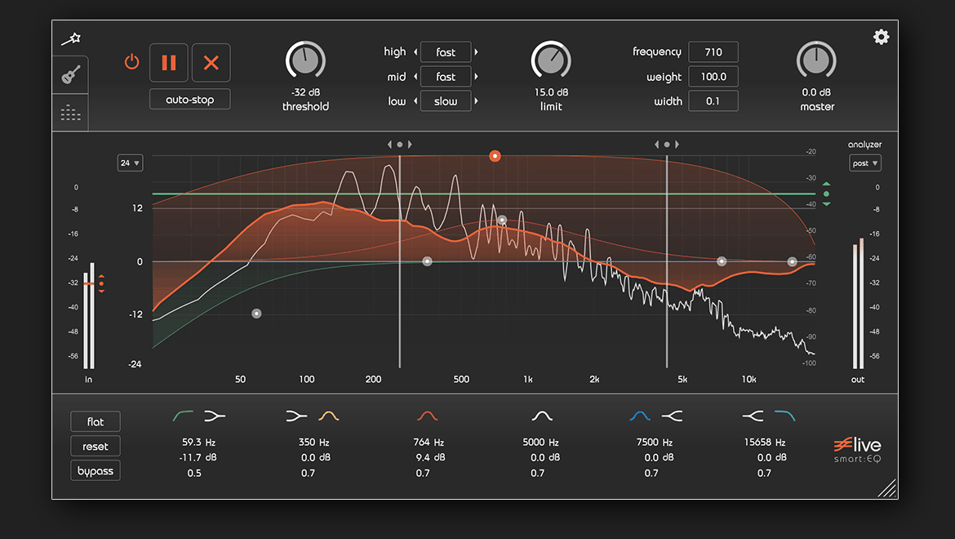Toggle the orange power button

[x=131, y=62]
